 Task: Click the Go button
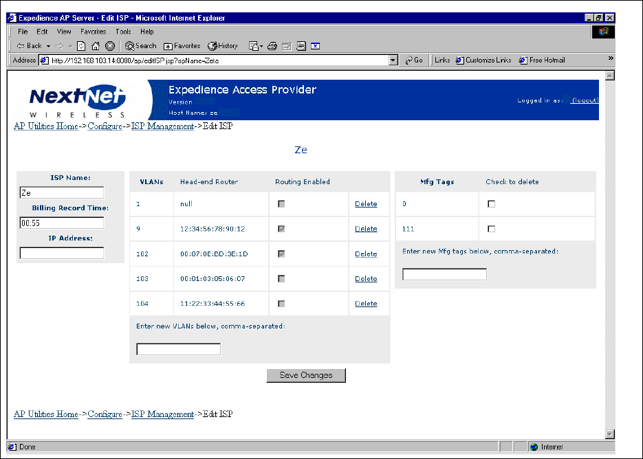[414, 60]
